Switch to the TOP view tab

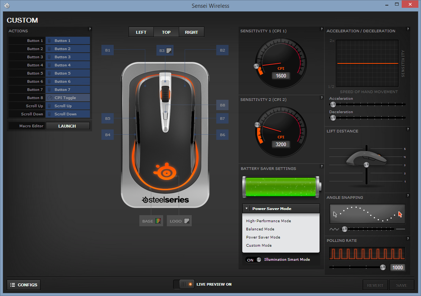coord(166,32)
